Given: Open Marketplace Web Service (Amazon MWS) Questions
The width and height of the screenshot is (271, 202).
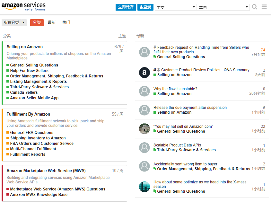Looking at the screenshot, I should coord(57,189).
